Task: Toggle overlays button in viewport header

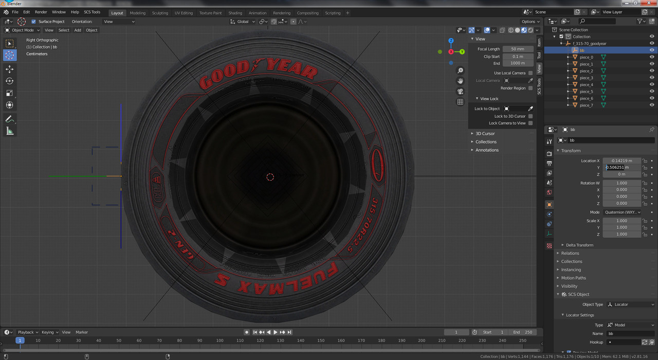Action: tap(487, 30)
